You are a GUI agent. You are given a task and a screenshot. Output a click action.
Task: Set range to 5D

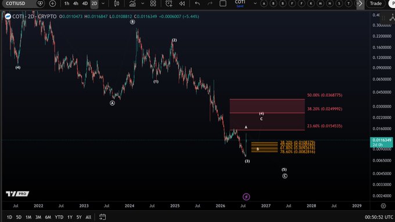19,217
